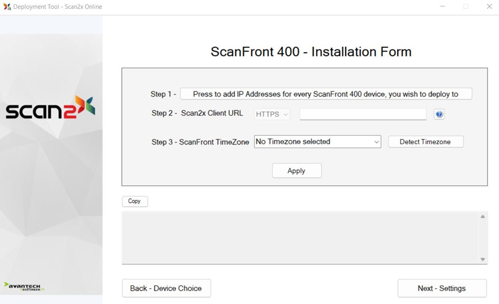The width and height of the screenshot is (499, 304).
Task: Click the help icon beside the URL field
Action: [439, 114]
